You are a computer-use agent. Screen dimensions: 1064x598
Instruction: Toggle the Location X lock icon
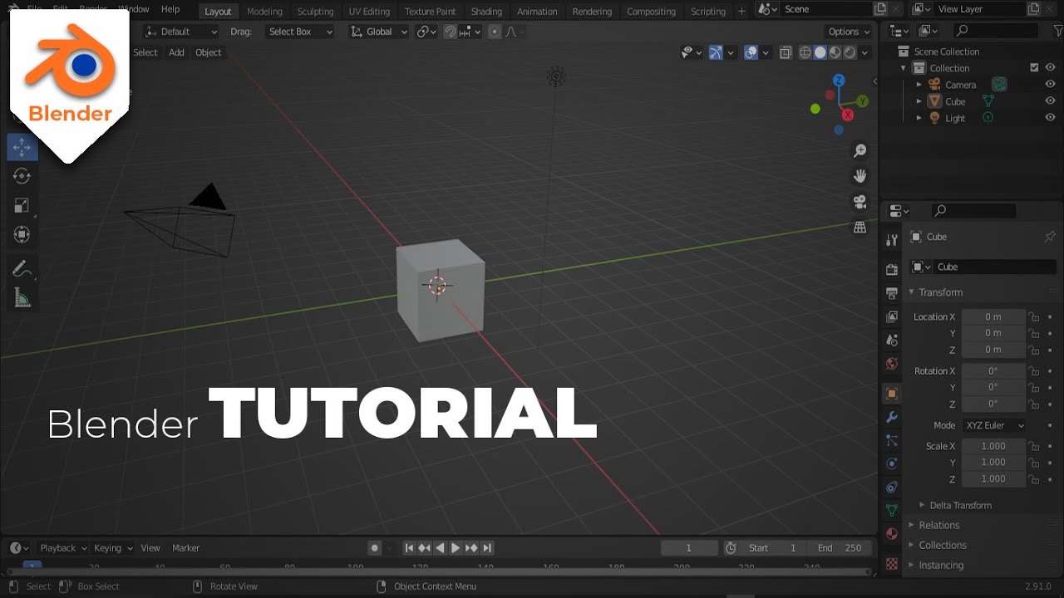pyautogui.click(x=1034, y=316)
